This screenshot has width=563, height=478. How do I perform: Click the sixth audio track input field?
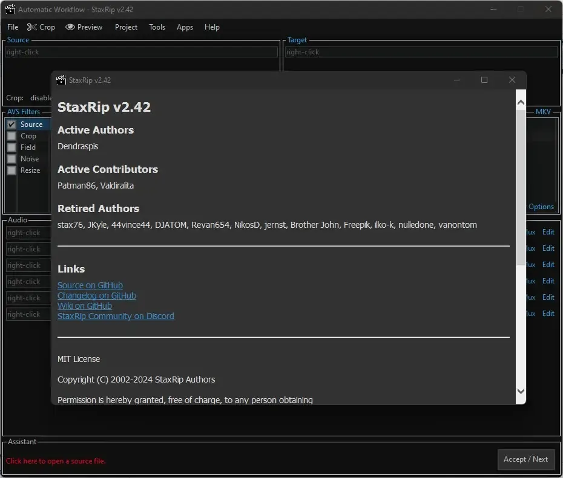point(28,314)
